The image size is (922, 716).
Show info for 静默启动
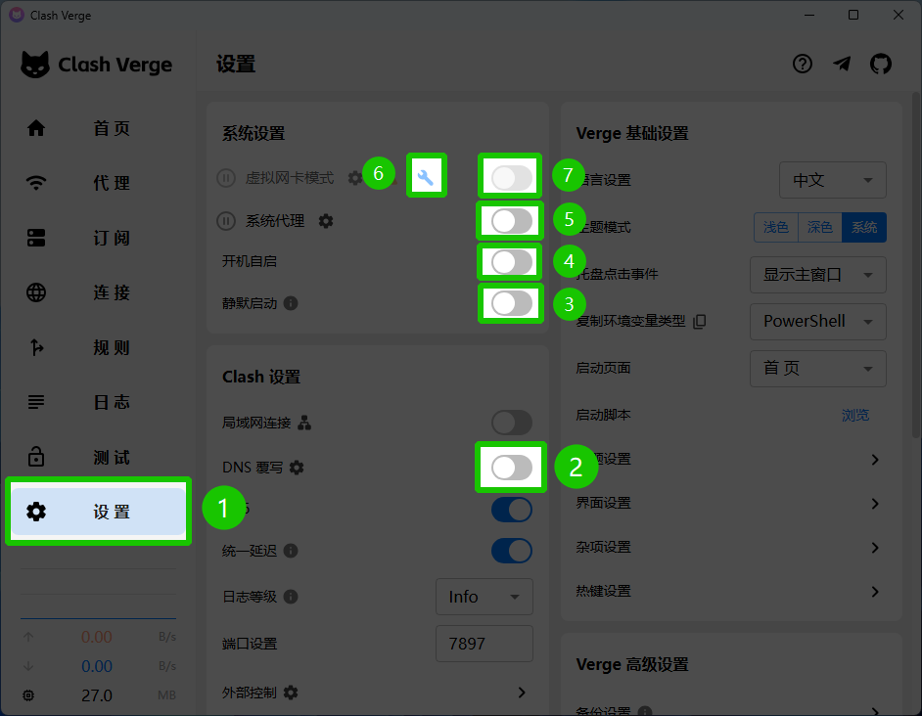(291, 303)
